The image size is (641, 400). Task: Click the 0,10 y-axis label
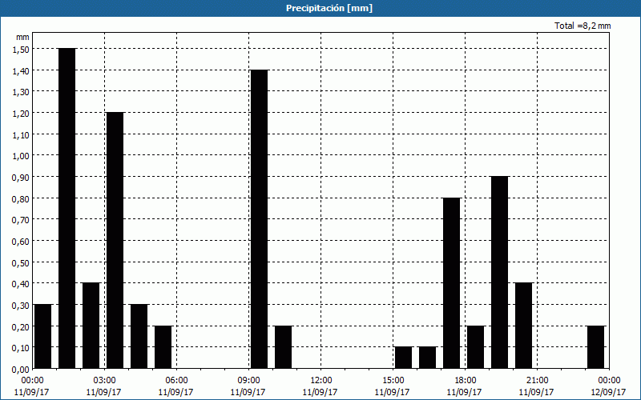click(x=21, y=348)
